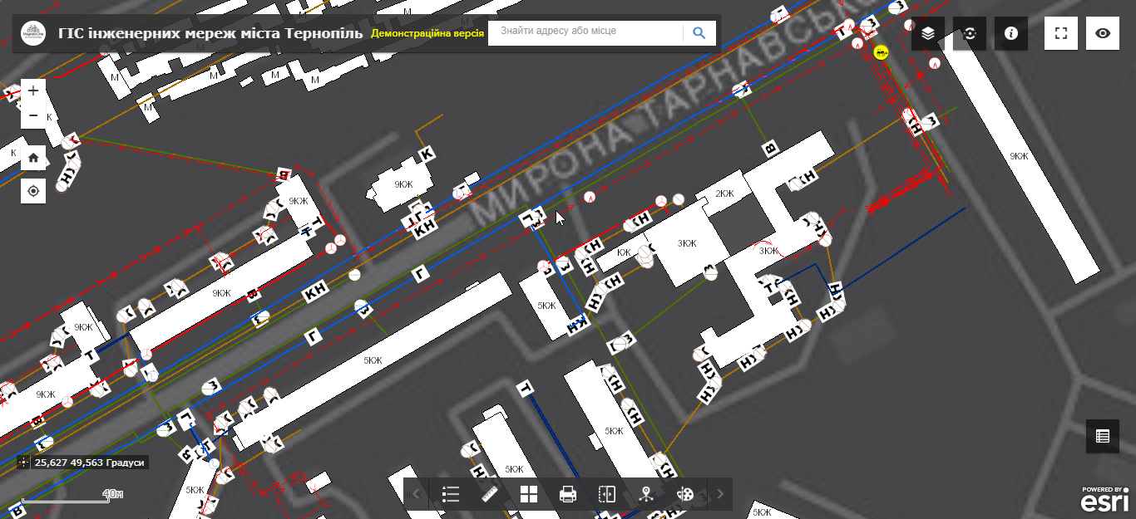Enable my location tracking
The image size is (1136, 519).
point(33,191)
